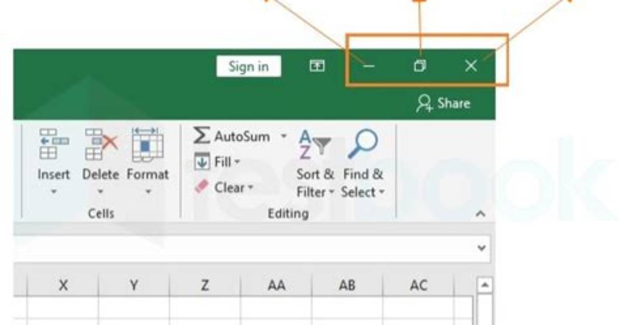Open the Insert dropdown arrow
Image resolution: width=620 pixels, height=325 pixels.
click(x=54, y=192)
